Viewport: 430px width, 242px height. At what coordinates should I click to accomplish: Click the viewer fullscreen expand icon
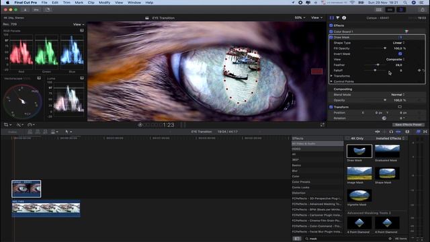click(x=322, y=125)
